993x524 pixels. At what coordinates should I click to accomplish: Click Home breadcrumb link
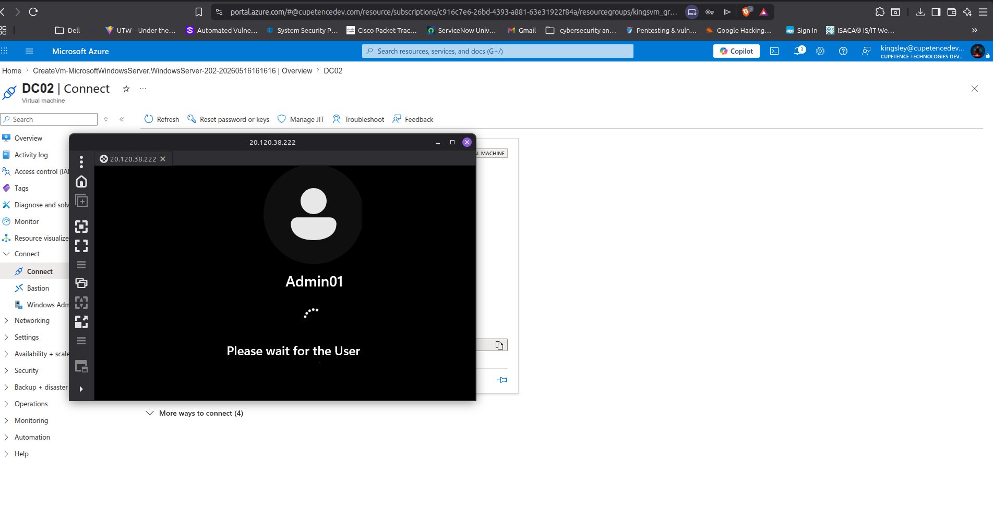coord(11,71)
